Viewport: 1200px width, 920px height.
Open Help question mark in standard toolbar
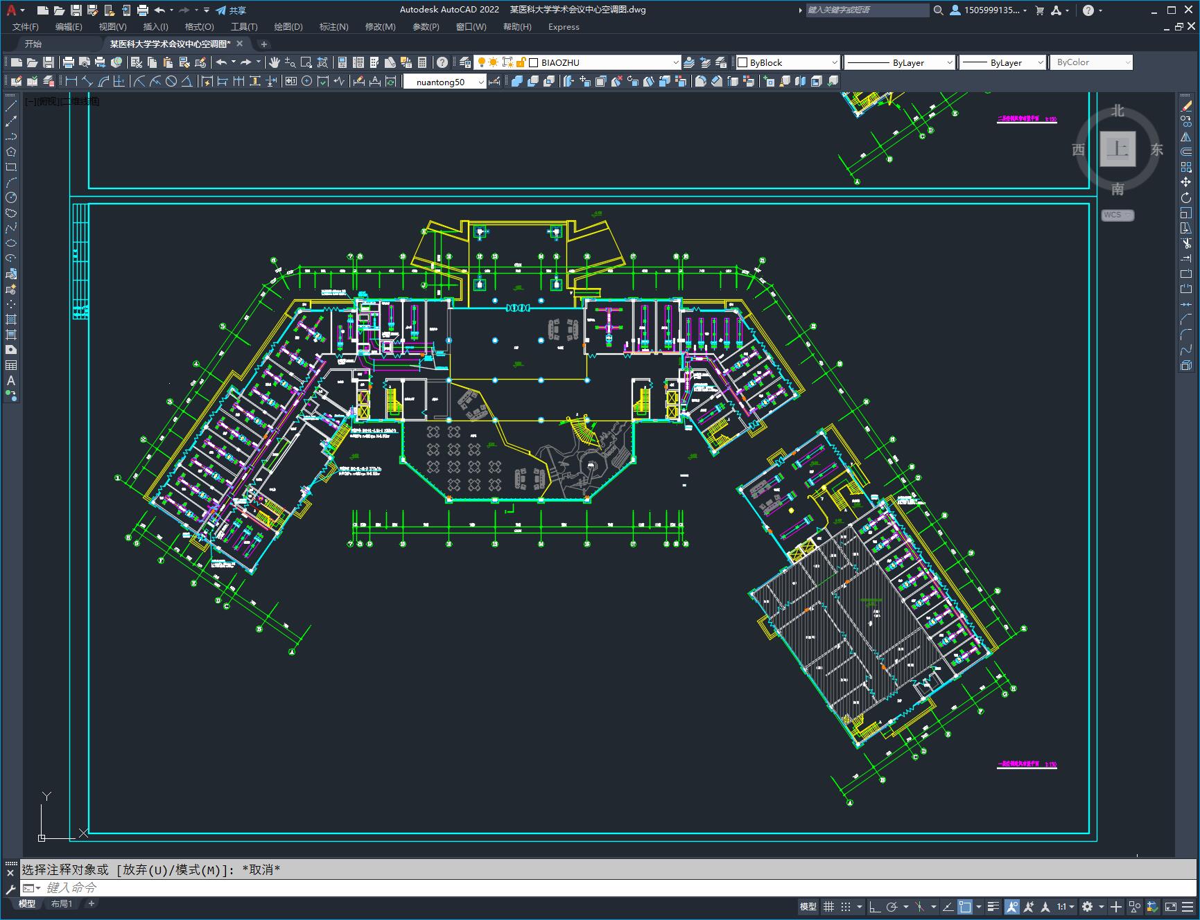click(x=442, y=62)
